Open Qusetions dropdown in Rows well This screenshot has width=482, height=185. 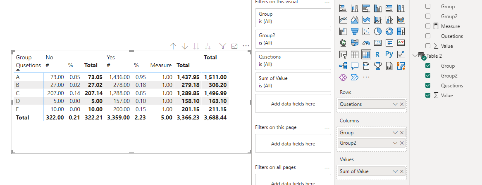(395, 104)
